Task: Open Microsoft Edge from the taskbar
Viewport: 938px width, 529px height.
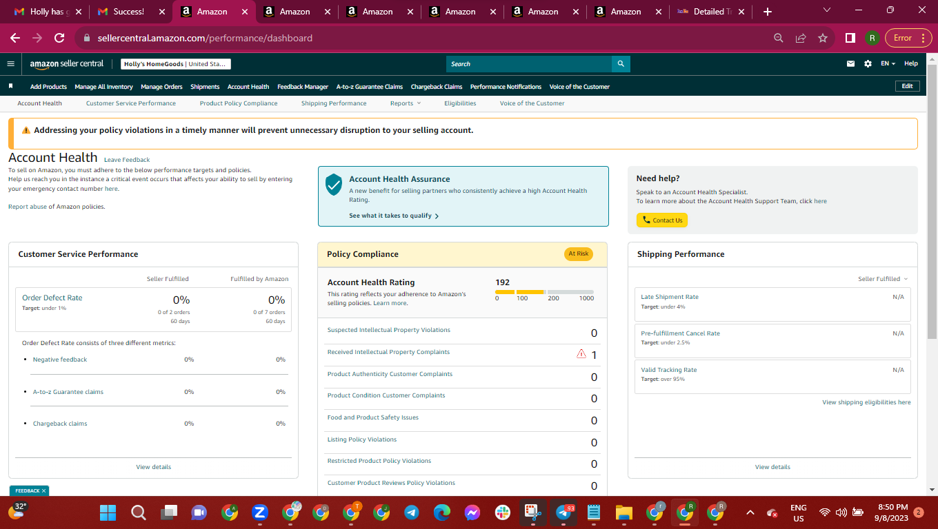Action: tap(441, 512)
